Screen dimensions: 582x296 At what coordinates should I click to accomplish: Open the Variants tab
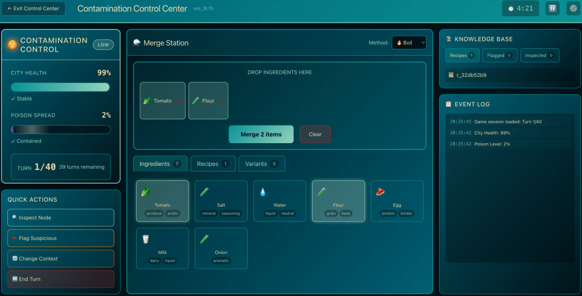click(x=261, y=164)
